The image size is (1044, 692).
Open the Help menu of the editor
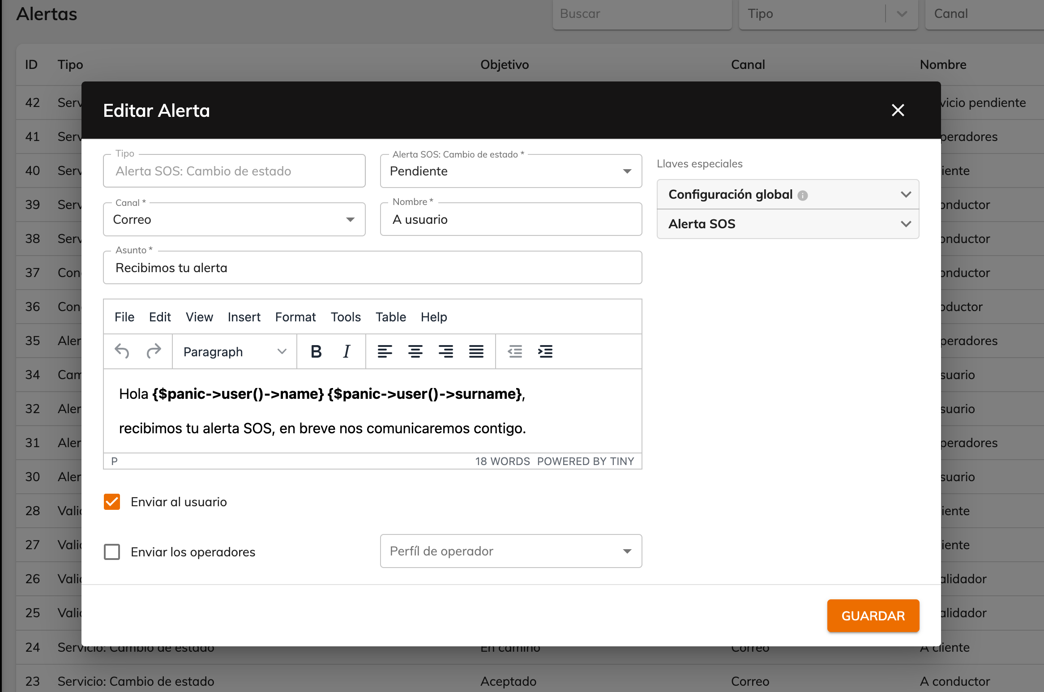click(434, 317)
